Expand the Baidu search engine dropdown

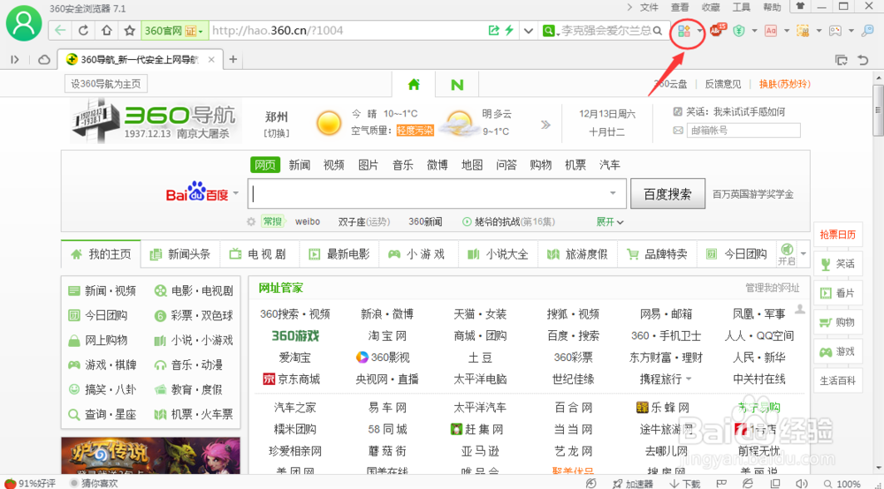236,193
